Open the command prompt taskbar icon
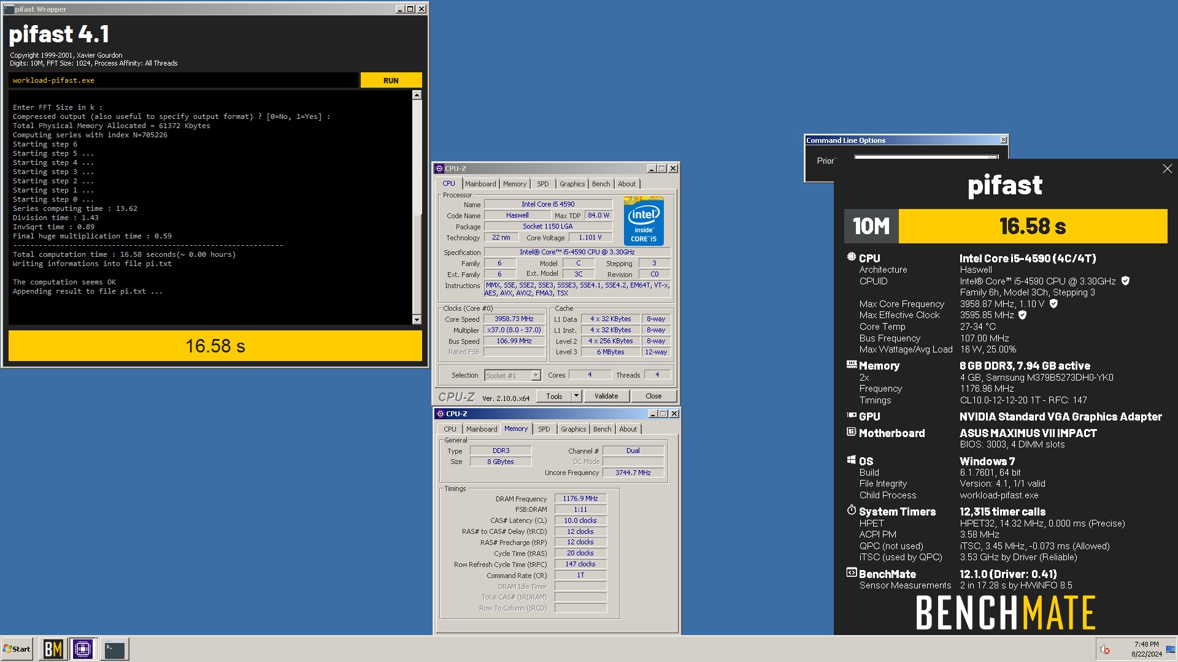This screenshot has height=662, width=1178. click(x=114, y=649)
